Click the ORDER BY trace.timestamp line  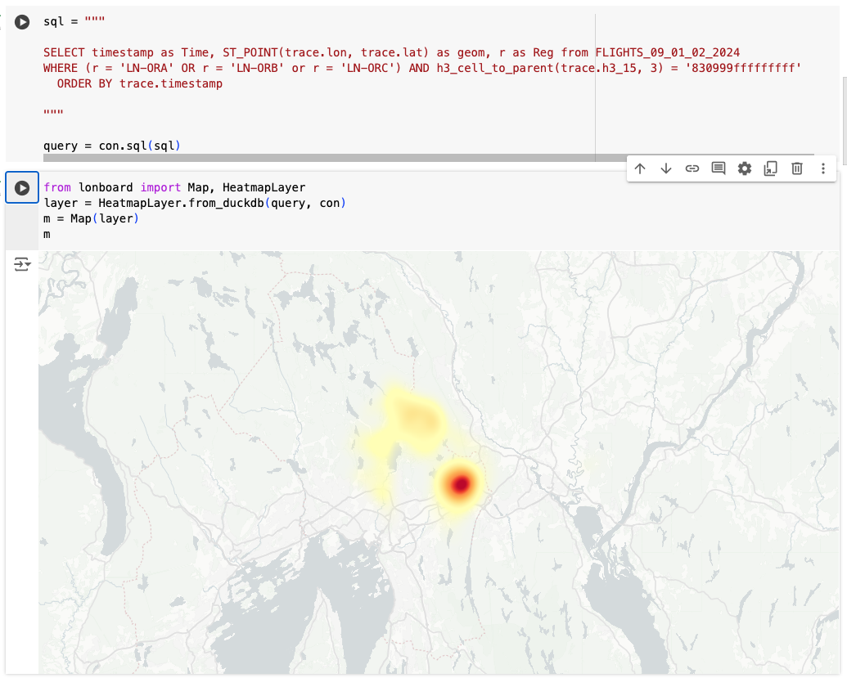[x=139, y=83]
